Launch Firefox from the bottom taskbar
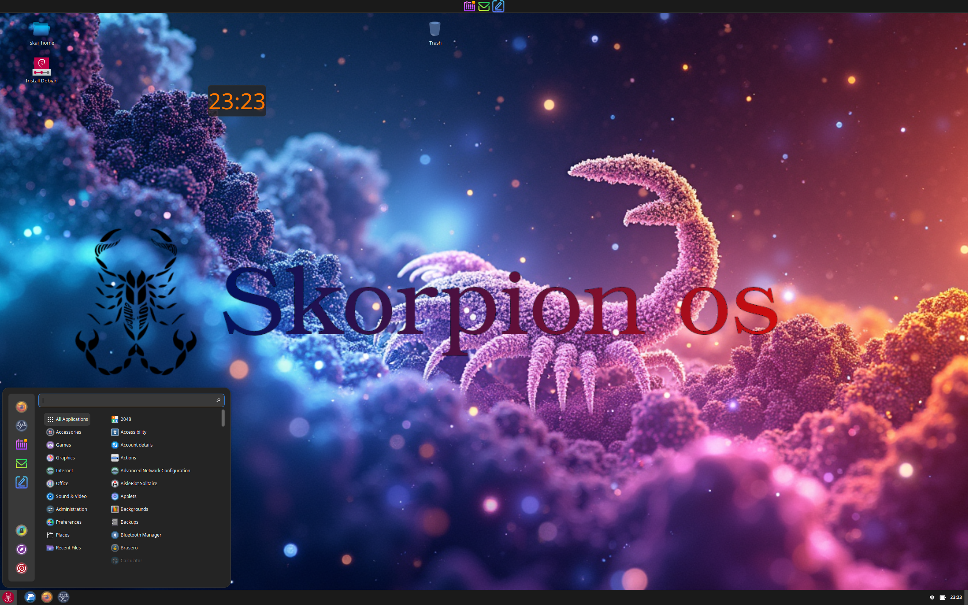This screenshot has width=968, height=605. coord(47,597)
